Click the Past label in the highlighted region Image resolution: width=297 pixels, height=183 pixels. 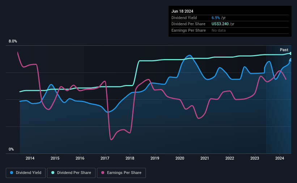(284, 50)
